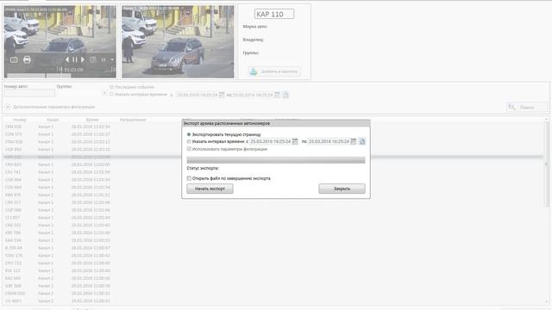This screenshot has height=310, width=552.
Task: Click the Номер авто input field
Action: (x=29, y=94)
